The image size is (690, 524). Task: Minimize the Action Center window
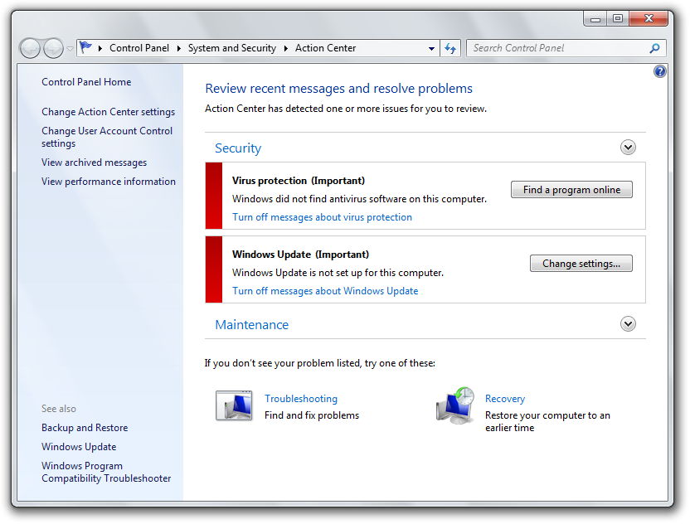[595, 18]
